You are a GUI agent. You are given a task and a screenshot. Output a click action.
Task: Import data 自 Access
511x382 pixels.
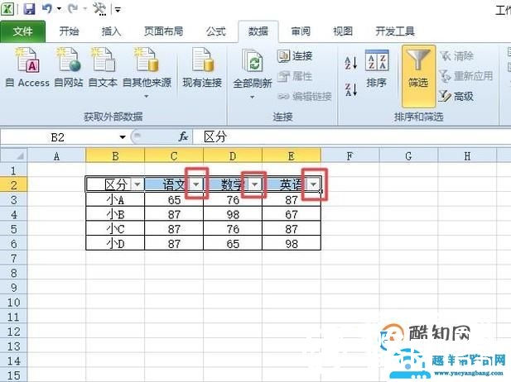(x=28, y=67)
